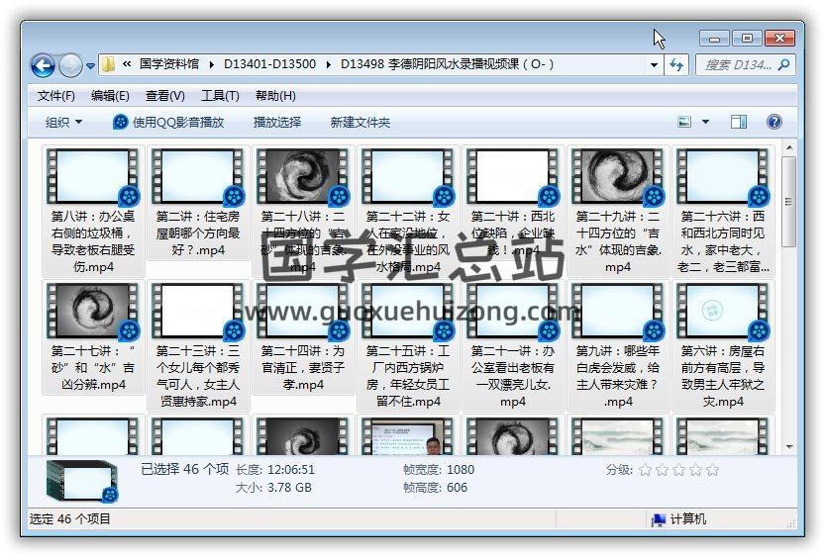Select video 第二讲：住宅房屋朝哪个方向最好
The width and height of the screenshot is (825, 557).
click(x=198, y=203)
